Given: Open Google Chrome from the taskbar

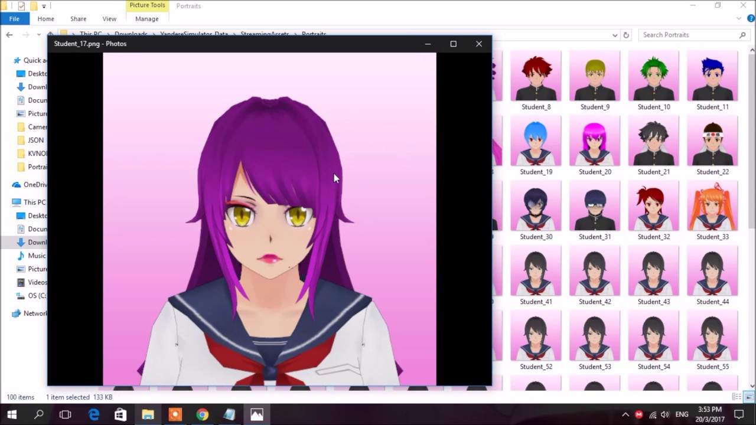Looking at the screenshot, I should (202, 415).
